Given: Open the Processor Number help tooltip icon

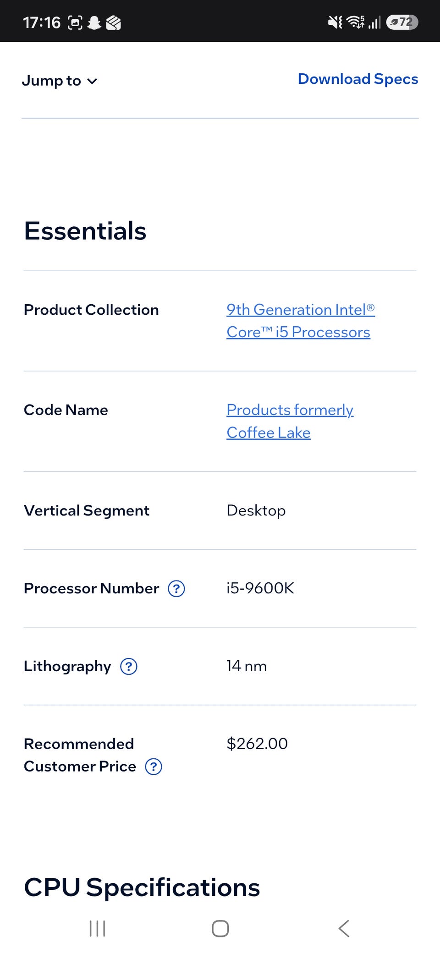Looking at the screenshot, I should point(176,589).
